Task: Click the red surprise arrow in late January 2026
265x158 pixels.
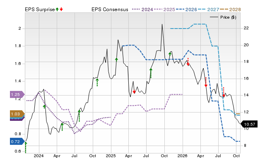Action: click(188, 62)
